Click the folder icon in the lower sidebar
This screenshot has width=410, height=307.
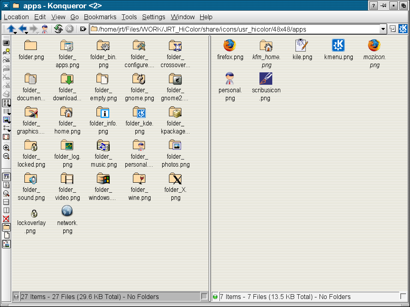point(6,227)
